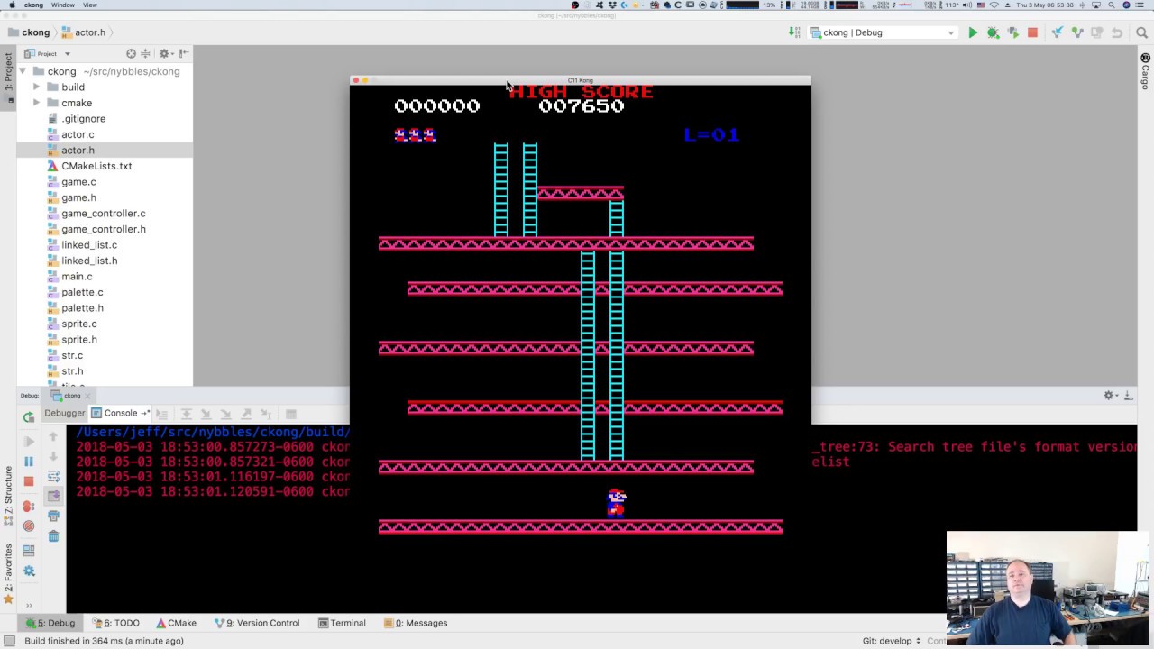This screenshot has height=649, width=1154.
Task: Open the 5: Debug tool window button
Action: (50, 623)
